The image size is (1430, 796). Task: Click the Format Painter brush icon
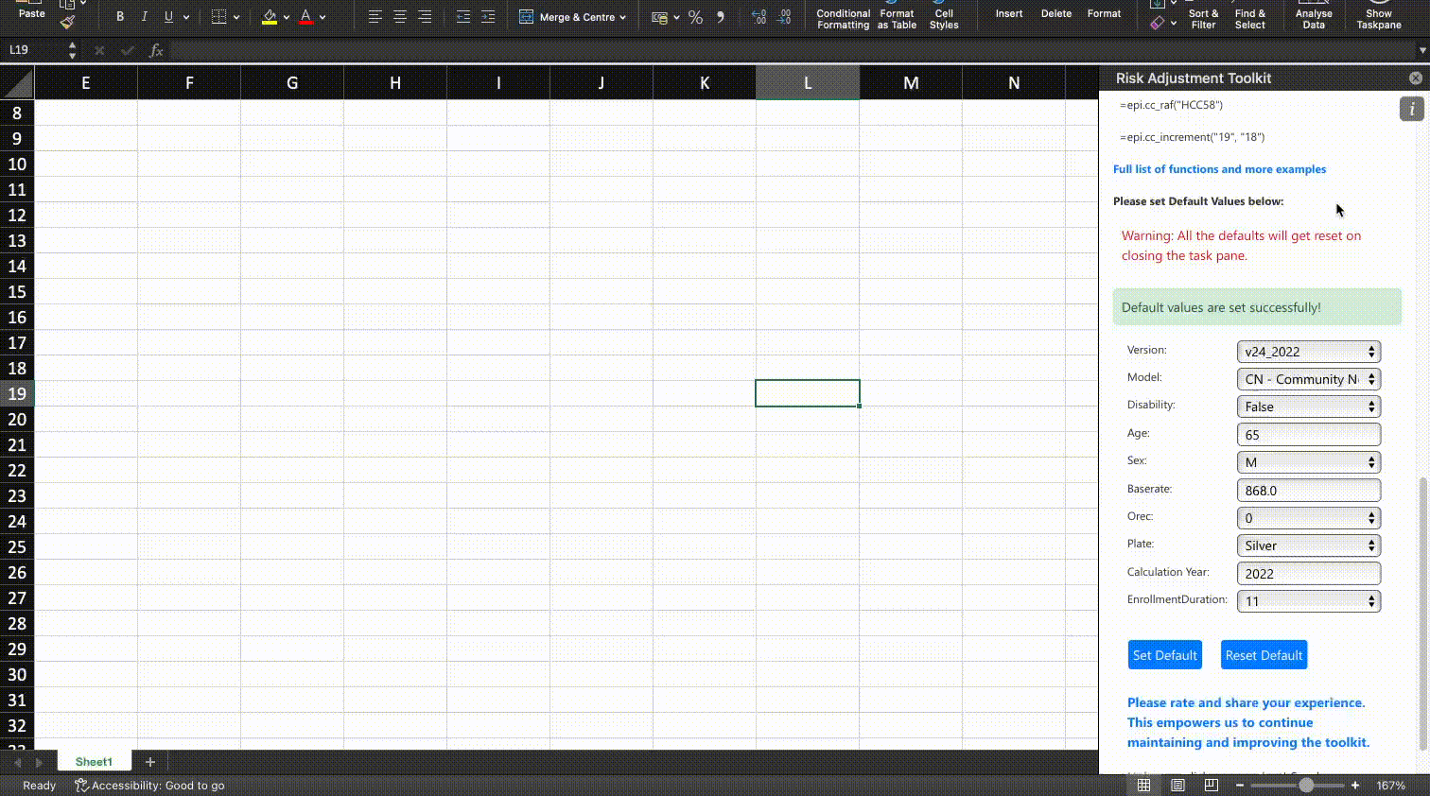67,22
